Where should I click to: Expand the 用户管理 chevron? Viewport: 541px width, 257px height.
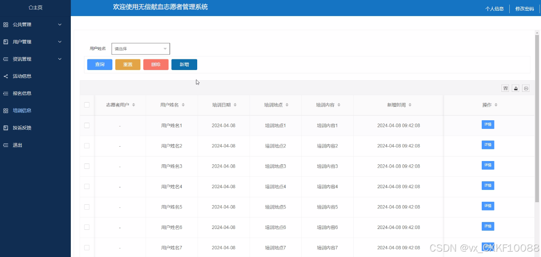coord(60,42)
